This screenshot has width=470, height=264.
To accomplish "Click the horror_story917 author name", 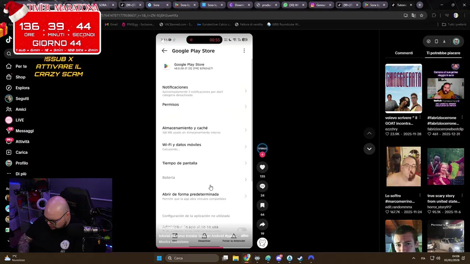I will click(439, 207).
